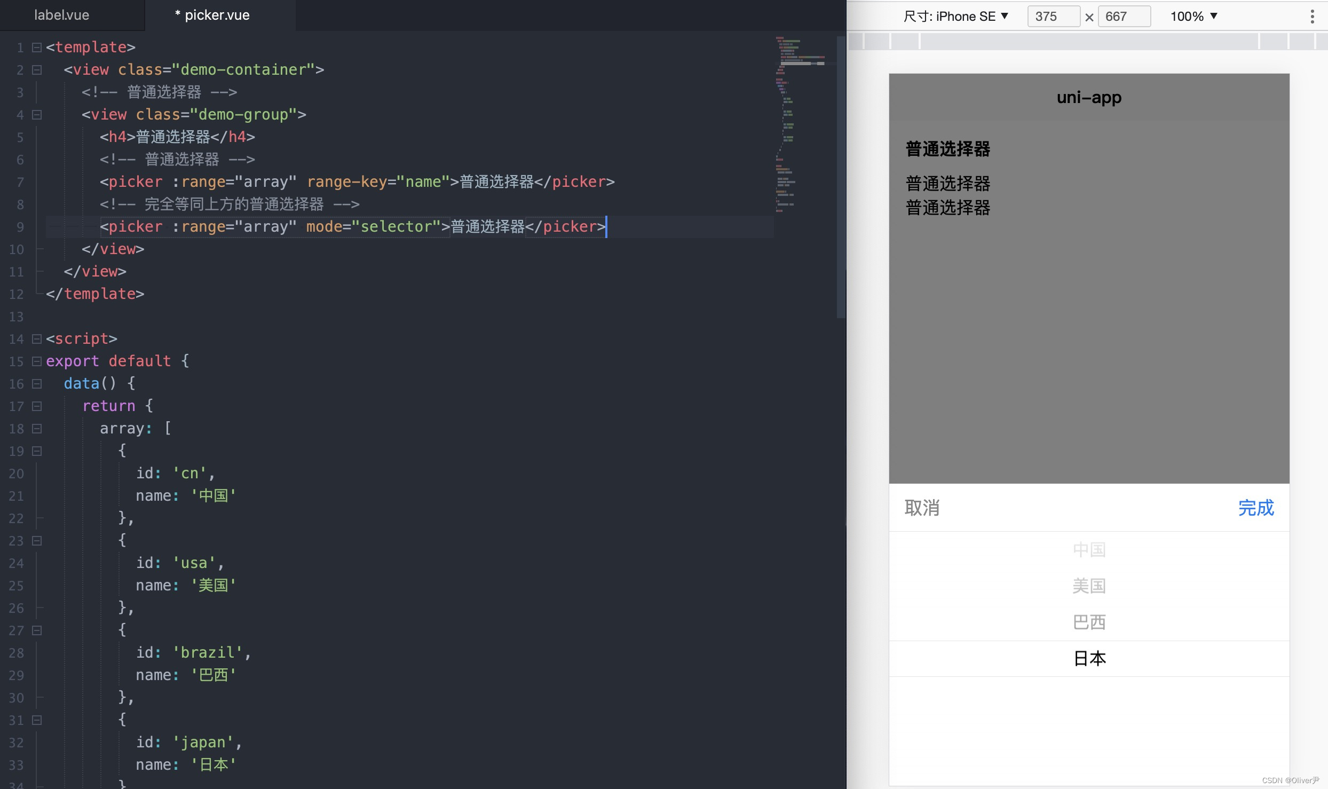This screenshot has height=789, width=1328.
Task: Open the overflow menu via three-dot icon
Action: [x=1312, y=16]
